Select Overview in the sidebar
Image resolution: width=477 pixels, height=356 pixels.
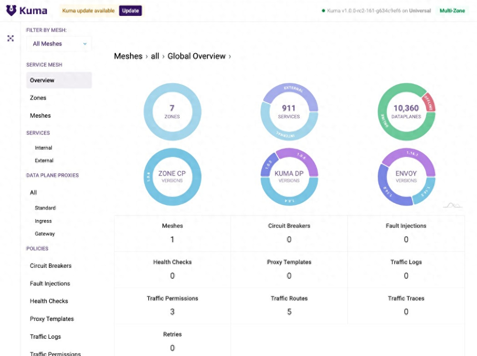pyautogui.click(x=59, y=80)
